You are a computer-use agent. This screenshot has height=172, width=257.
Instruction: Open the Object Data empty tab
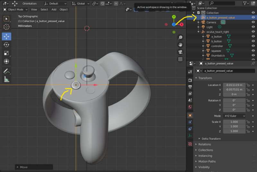(190, 136)
